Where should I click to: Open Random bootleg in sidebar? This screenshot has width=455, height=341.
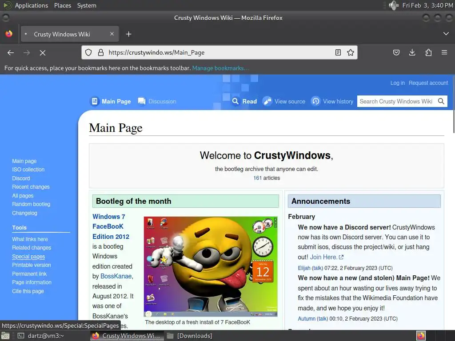[x=31, y=204]
